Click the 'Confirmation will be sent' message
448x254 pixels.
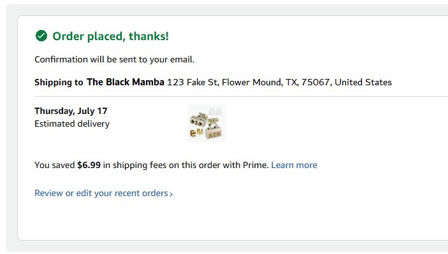click(114, 59)
